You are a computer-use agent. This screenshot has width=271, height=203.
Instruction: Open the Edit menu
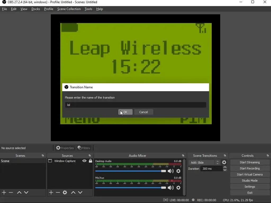(x=14, y=9)
